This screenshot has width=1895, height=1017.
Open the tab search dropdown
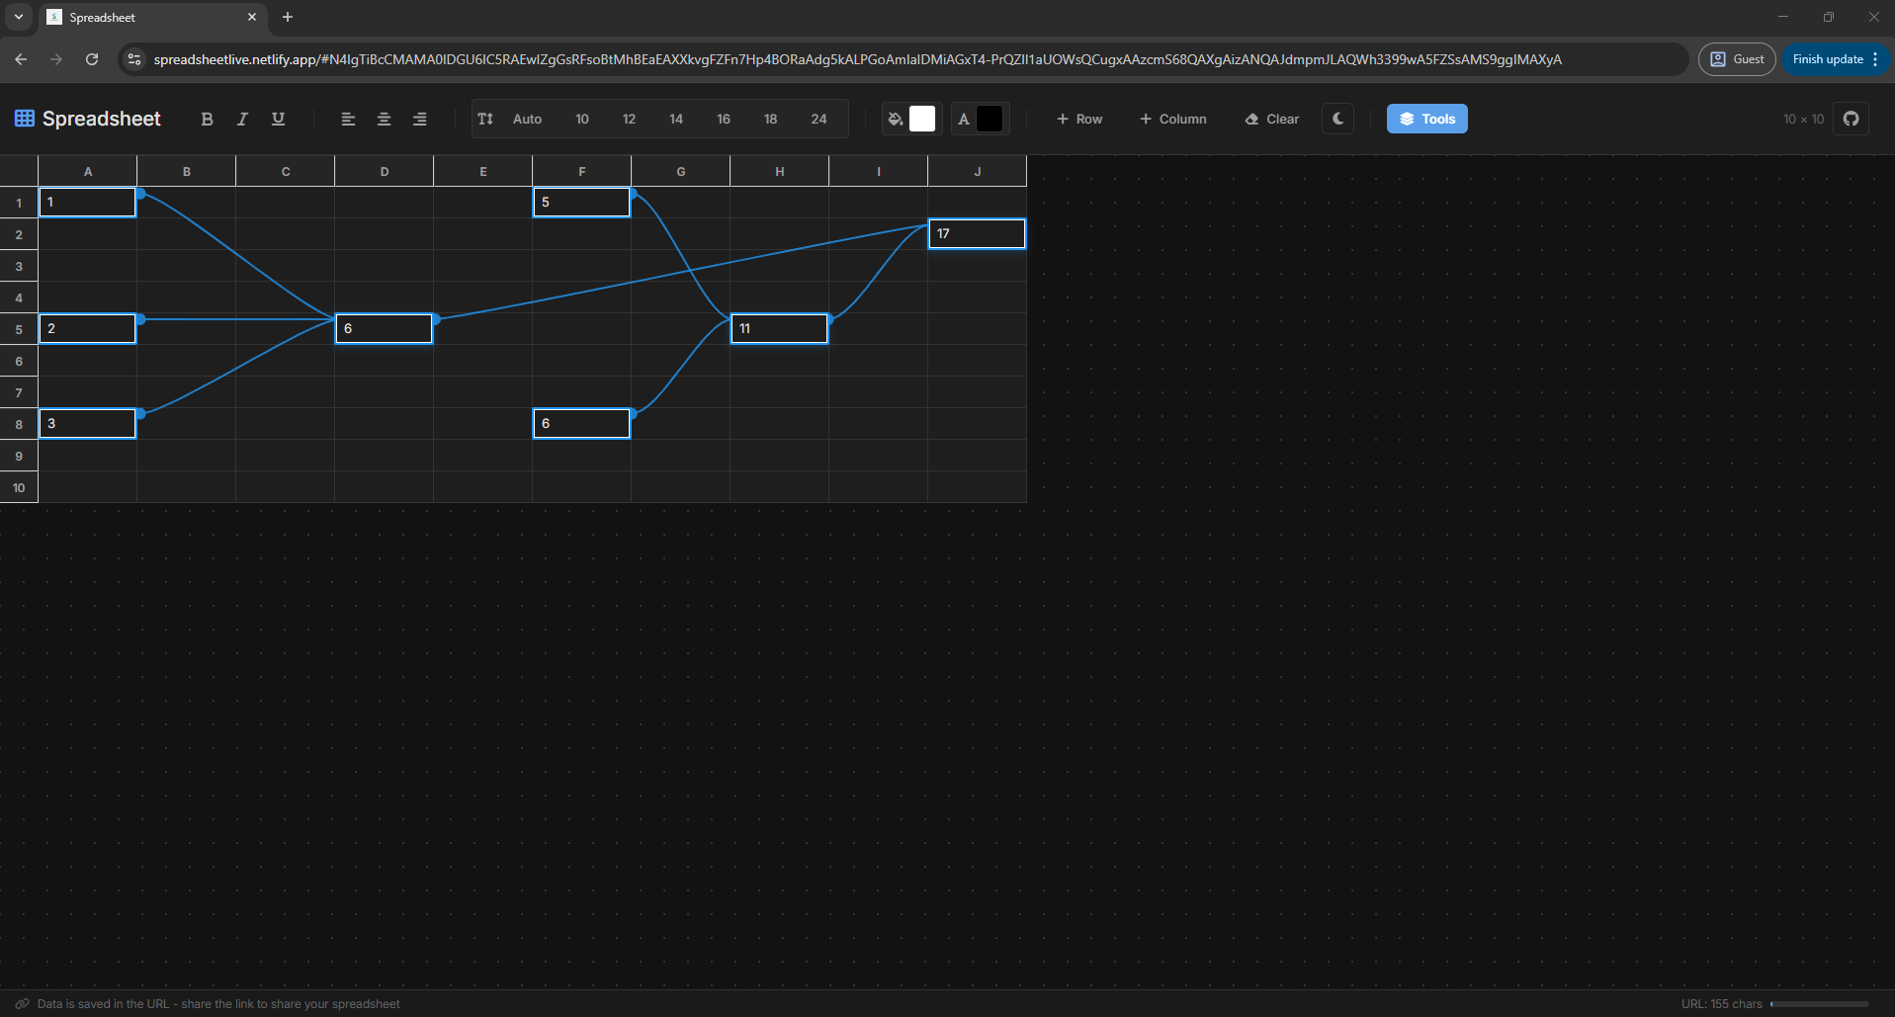pos(19,17)
